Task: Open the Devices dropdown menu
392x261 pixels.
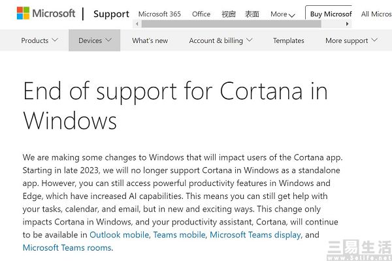Action: tap(95, 40)
